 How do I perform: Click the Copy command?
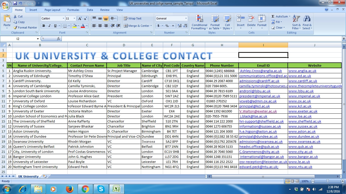[19, 22]
